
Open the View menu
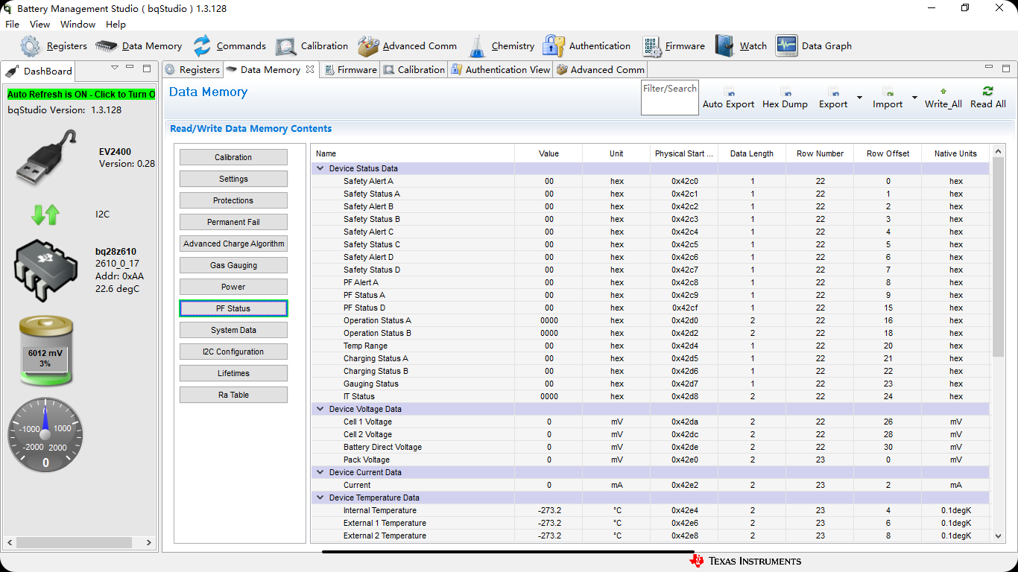click(39, 25)
